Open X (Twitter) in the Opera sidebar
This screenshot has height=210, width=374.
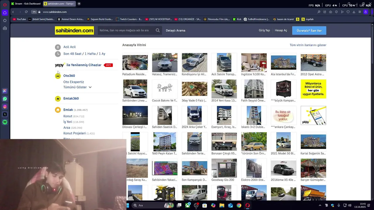coord(5,115)
